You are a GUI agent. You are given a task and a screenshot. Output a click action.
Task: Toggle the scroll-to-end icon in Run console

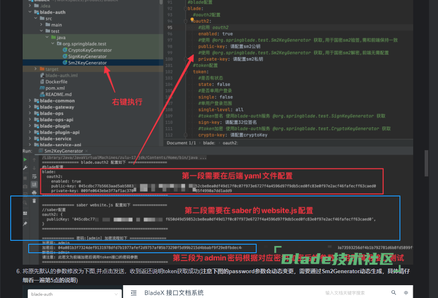34,184
